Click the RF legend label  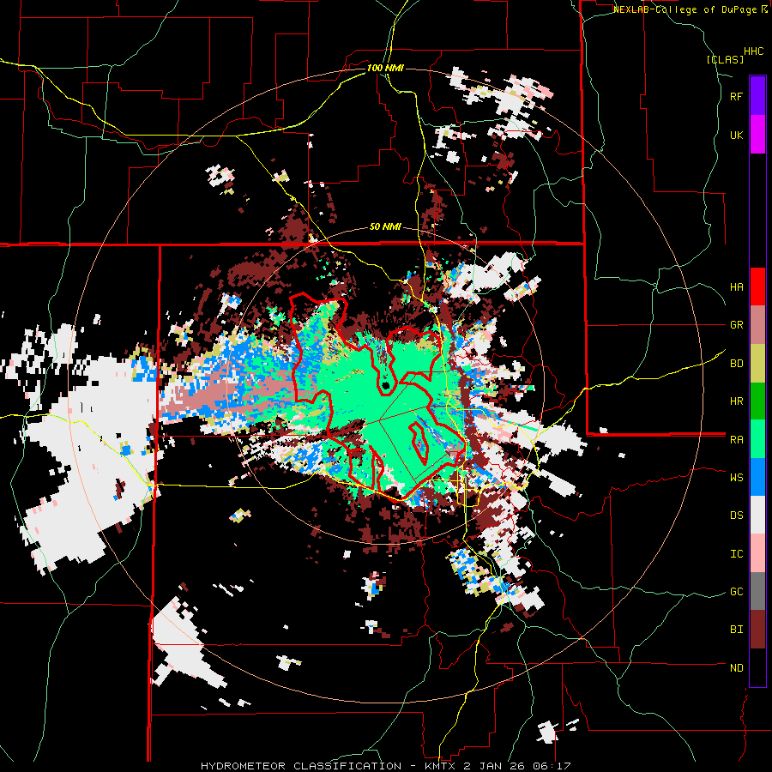736,96
